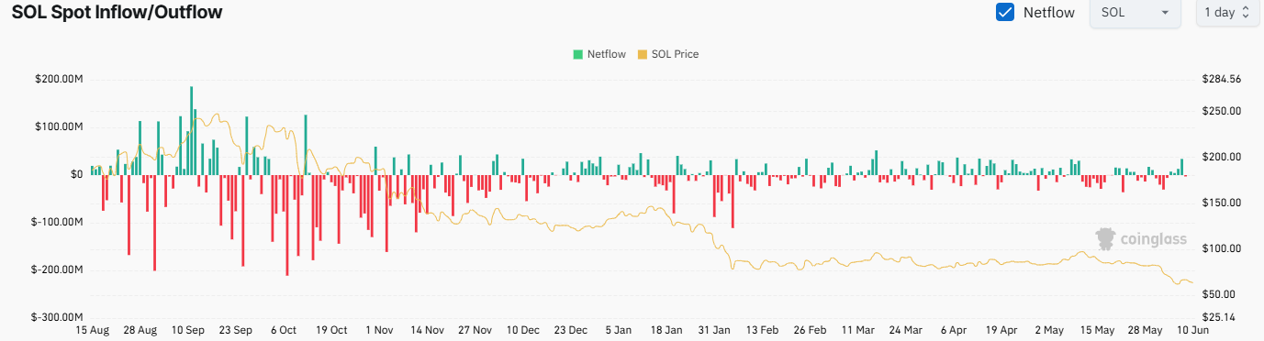Click the $-100.00M y-axis label
1264x341 pixels.
click(x=57, y=222)
